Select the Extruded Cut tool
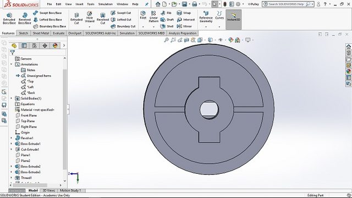Screen dimensions: 352x198 click(x=76, y=18)
